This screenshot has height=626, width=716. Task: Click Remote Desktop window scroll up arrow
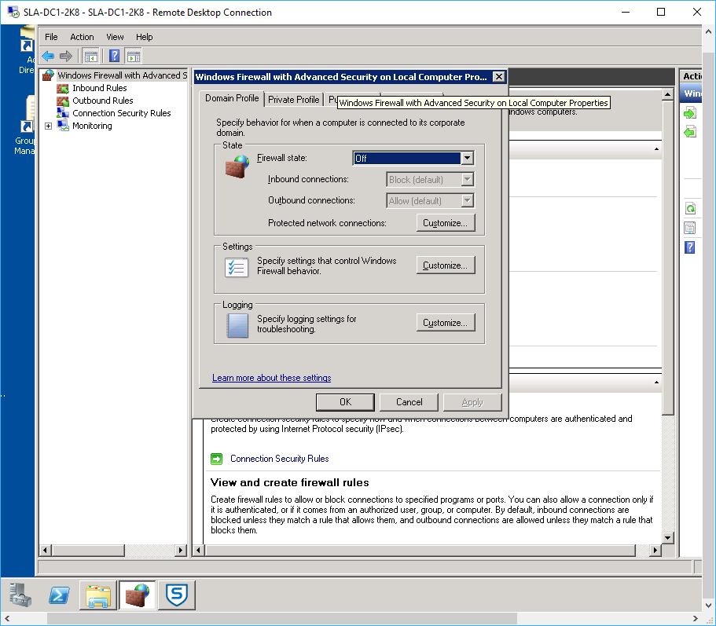point(708,31)
